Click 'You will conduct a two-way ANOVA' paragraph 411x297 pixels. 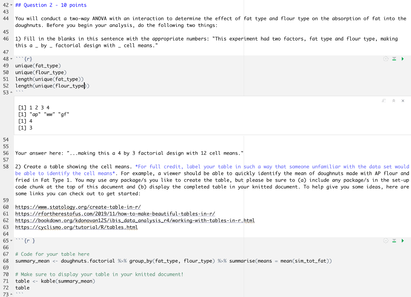point(211,22)
